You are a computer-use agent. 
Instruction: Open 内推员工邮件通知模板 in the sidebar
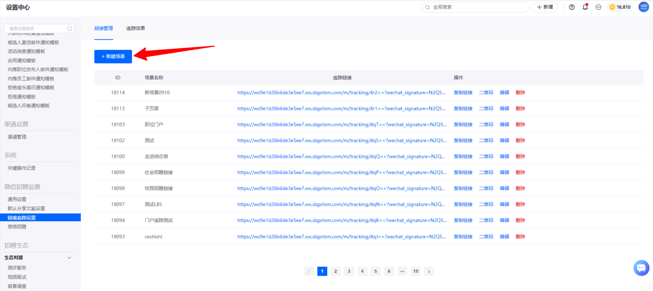click(x=31, y=79)
